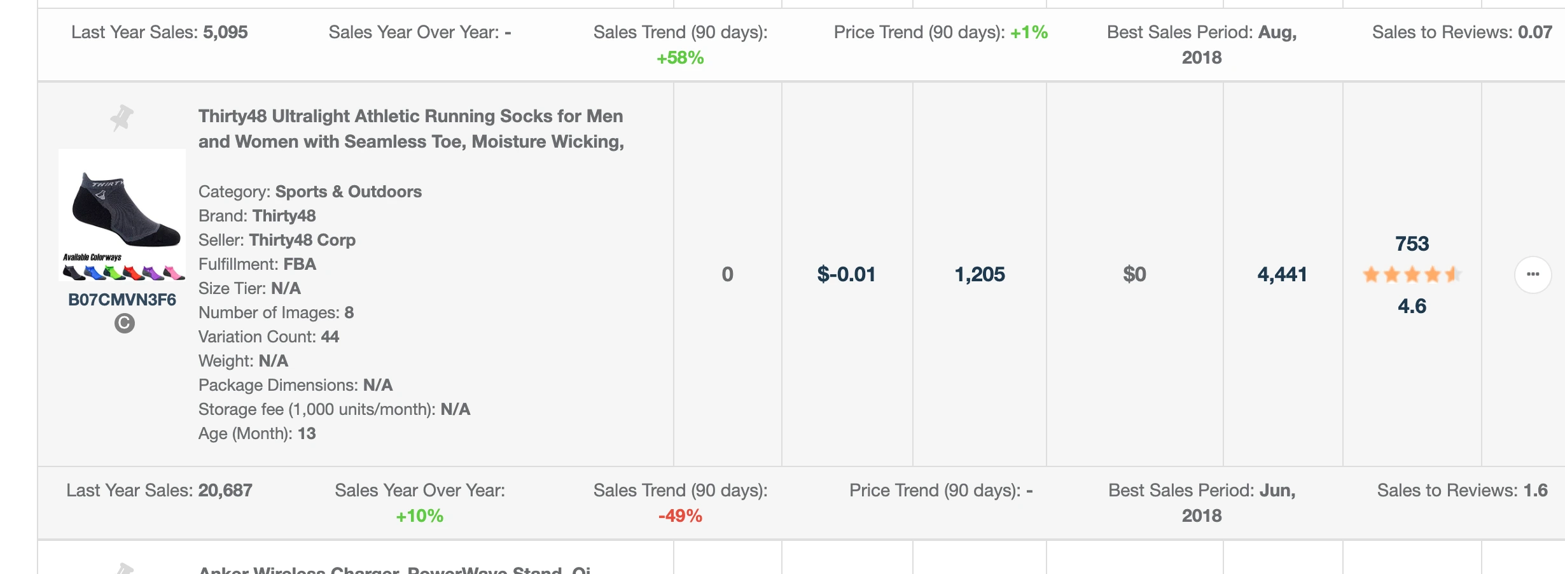Click the 1,205 sales figure

[x=979, y=274]
